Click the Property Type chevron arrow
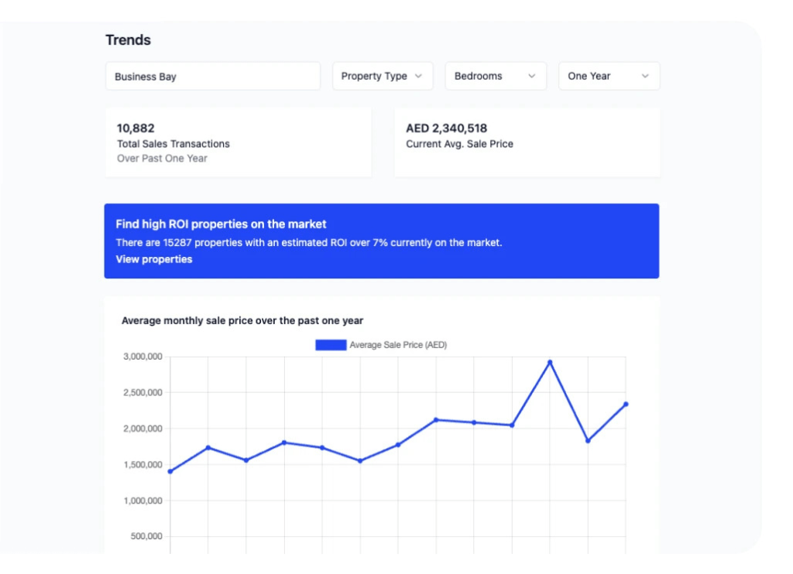This screenshot has height=574, width=793. click(x=418, y=76)
